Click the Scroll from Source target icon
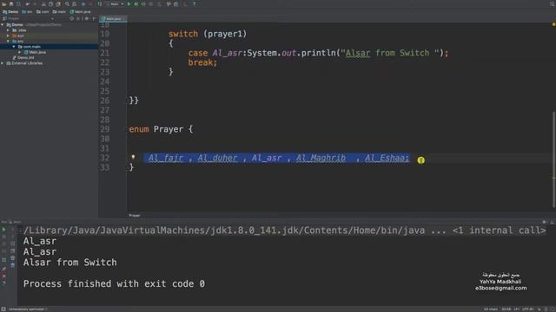 (x=72, y=18)
